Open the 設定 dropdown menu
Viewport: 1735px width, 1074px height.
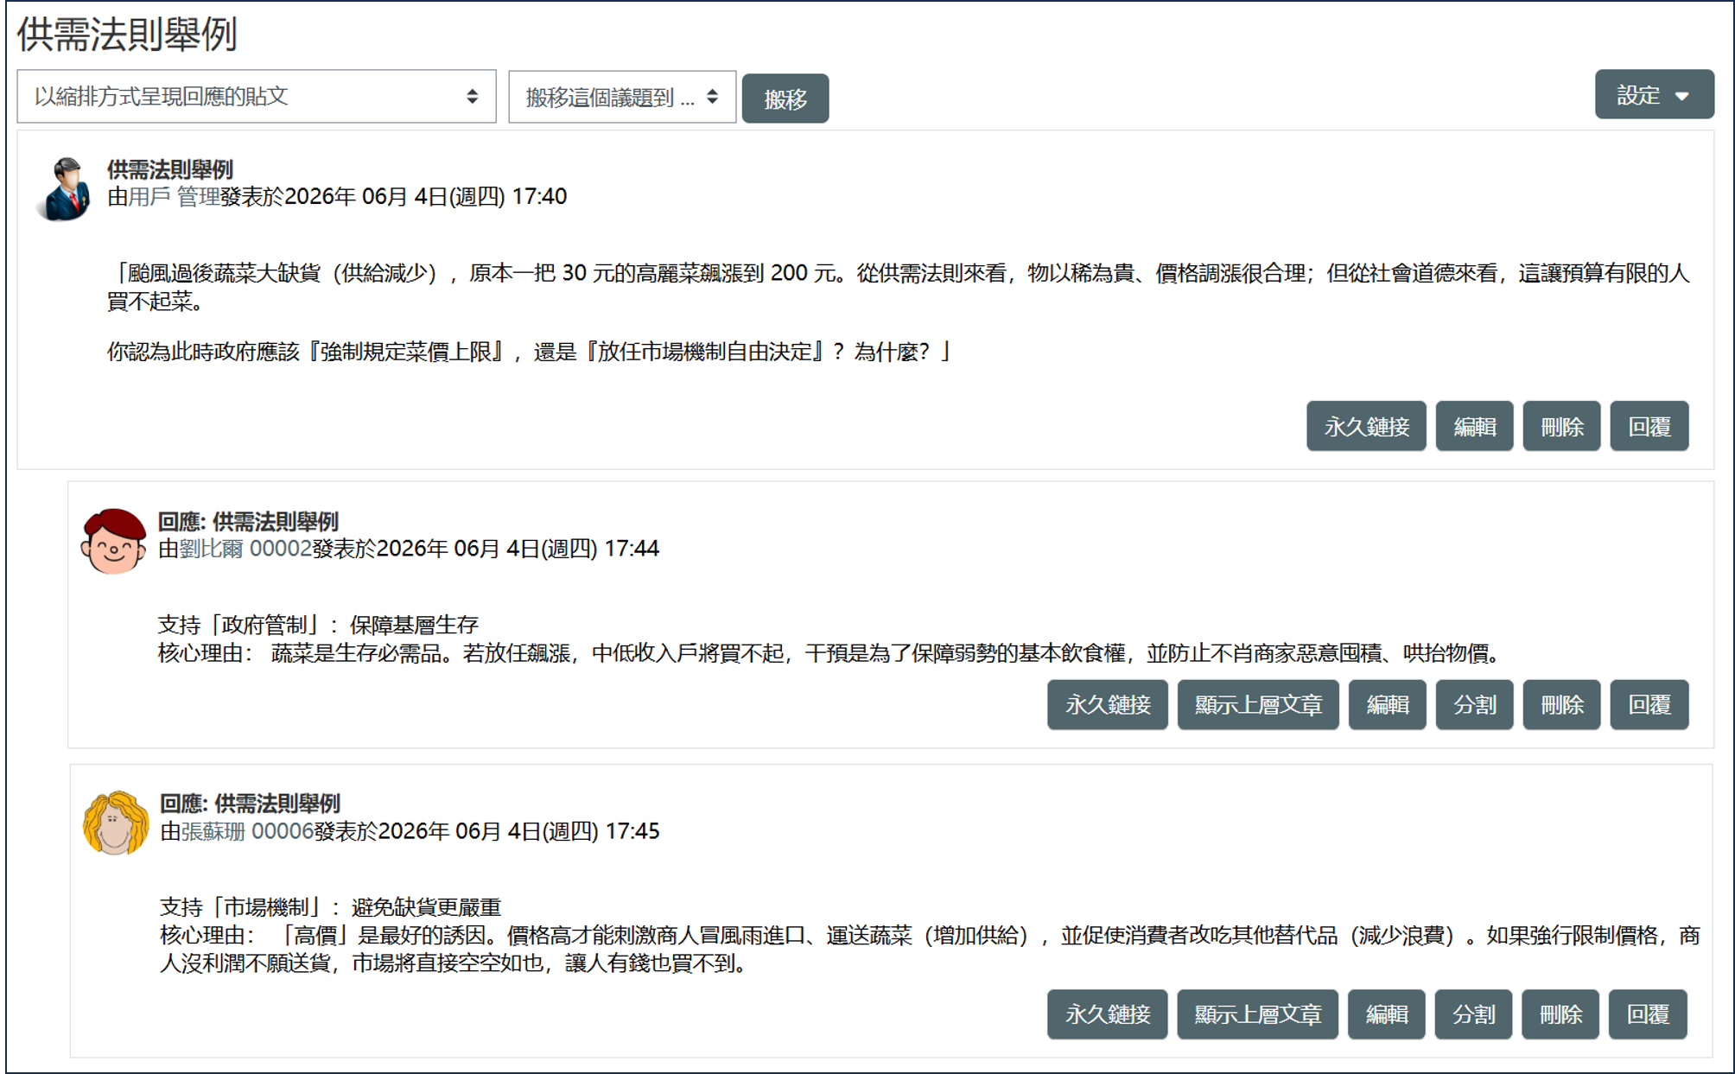[x=1654, y=94]
